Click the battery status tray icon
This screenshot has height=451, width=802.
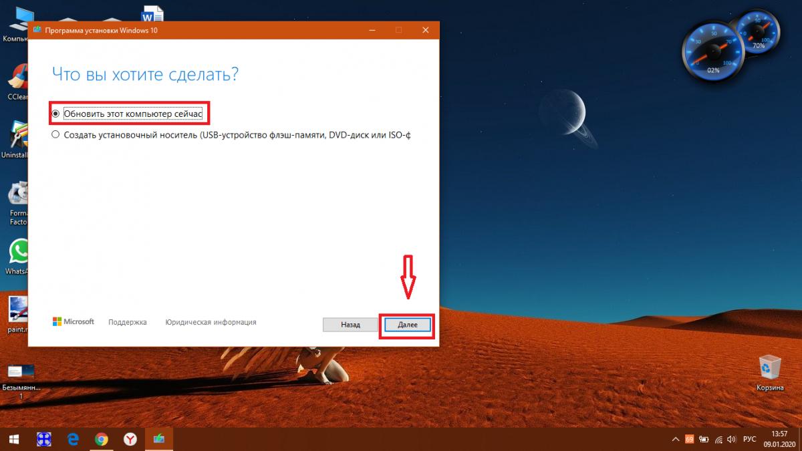tap(704, 439)
